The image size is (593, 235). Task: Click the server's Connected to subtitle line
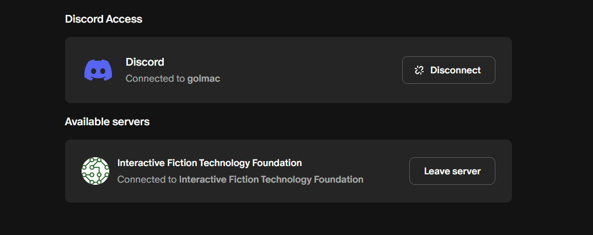240,179
